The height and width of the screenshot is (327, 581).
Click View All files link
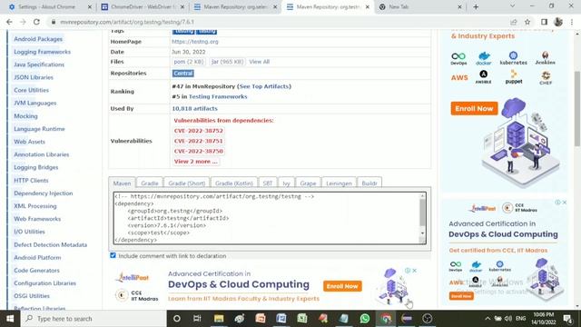[x=259, y=62]
